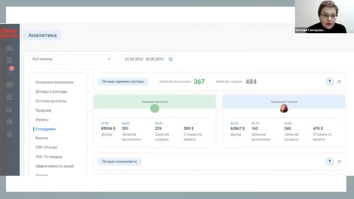
Task: Open filter for Лучшие администраторы
Action: pyautogui.click(x=330, y=82)
